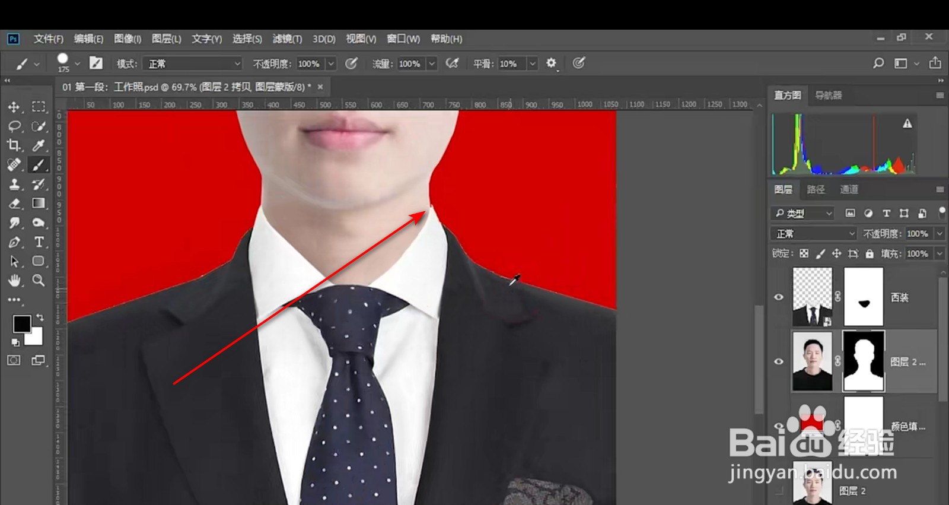Viewport: 949px width, 505px height.
Task: Open the 滤镜(T) menu
Action: 287,39
